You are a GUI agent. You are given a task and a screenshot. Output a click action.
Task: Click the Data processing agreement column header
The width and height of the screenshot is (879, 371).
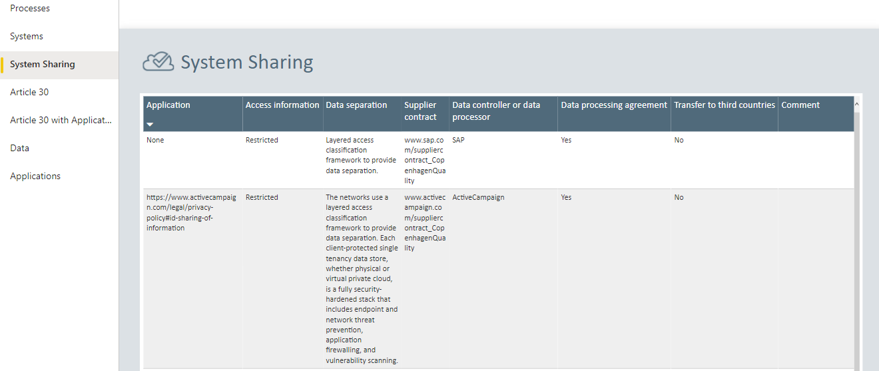(x=613, y=105)
